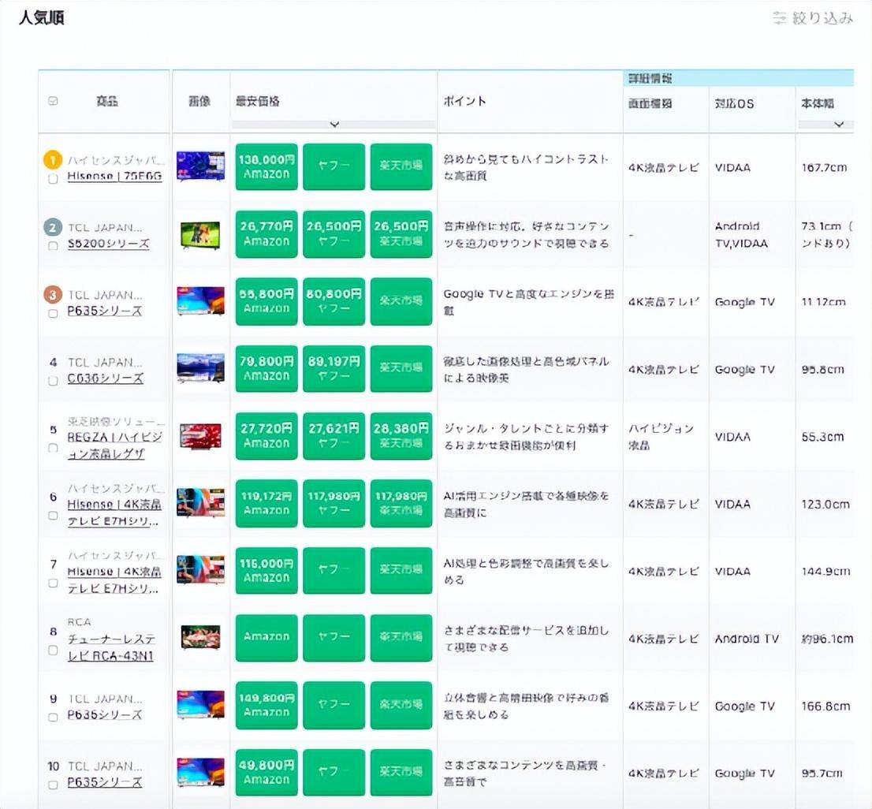Click the 49,800円 Amazon button
Image resolution: width=872 pixels, height=809 pixels.
266,772
